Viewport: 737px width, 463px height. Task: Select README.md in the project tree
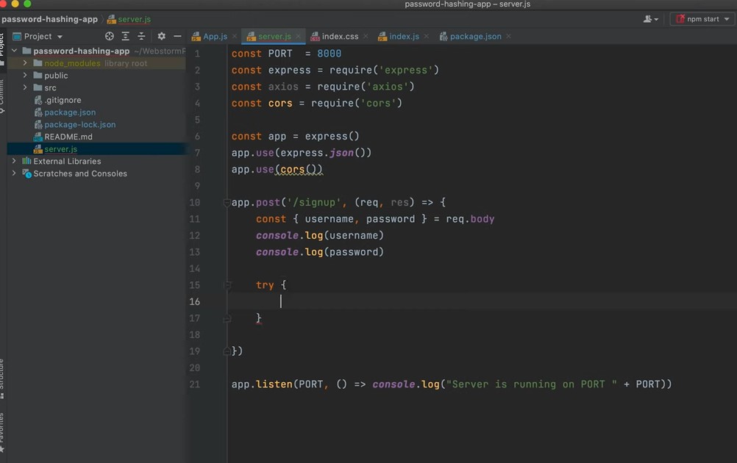(x=68, y=137)
